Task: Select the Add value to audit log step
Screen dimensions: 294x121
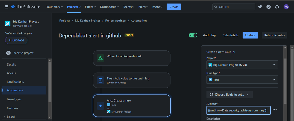Action: [x=132, y=80]
